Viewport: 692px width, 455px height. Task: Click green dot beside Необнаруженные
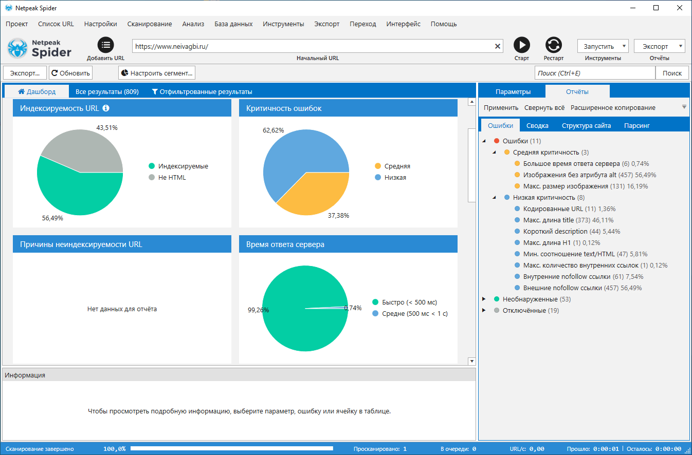click(497, 299)
